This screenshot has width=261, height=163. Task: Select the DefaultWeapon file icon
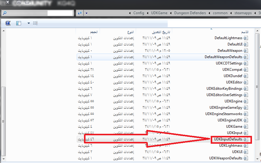[x=246, y=51]
